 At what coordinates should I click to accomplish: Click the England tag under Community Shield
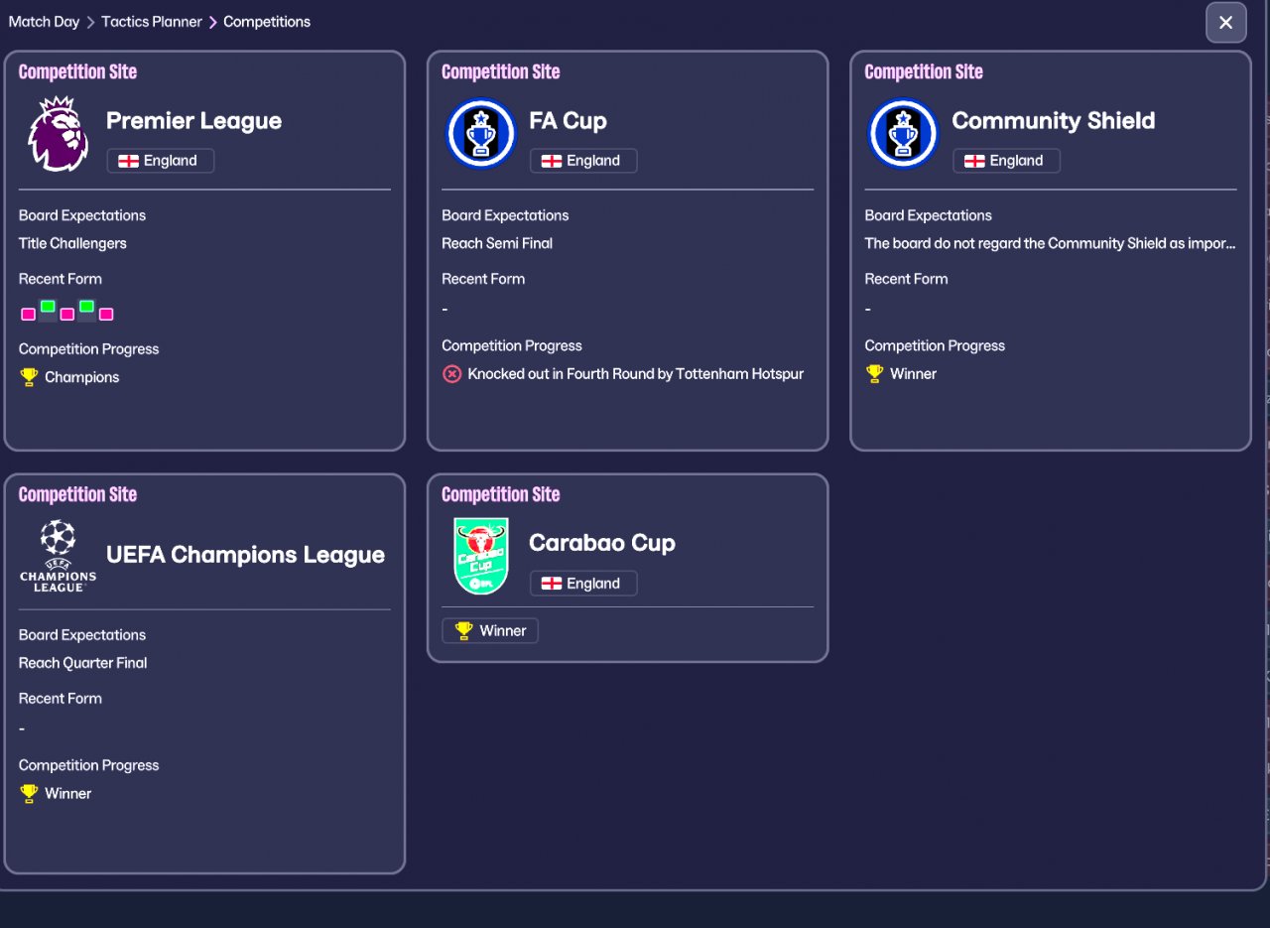pyautogui.click(x=1005, y=161)
